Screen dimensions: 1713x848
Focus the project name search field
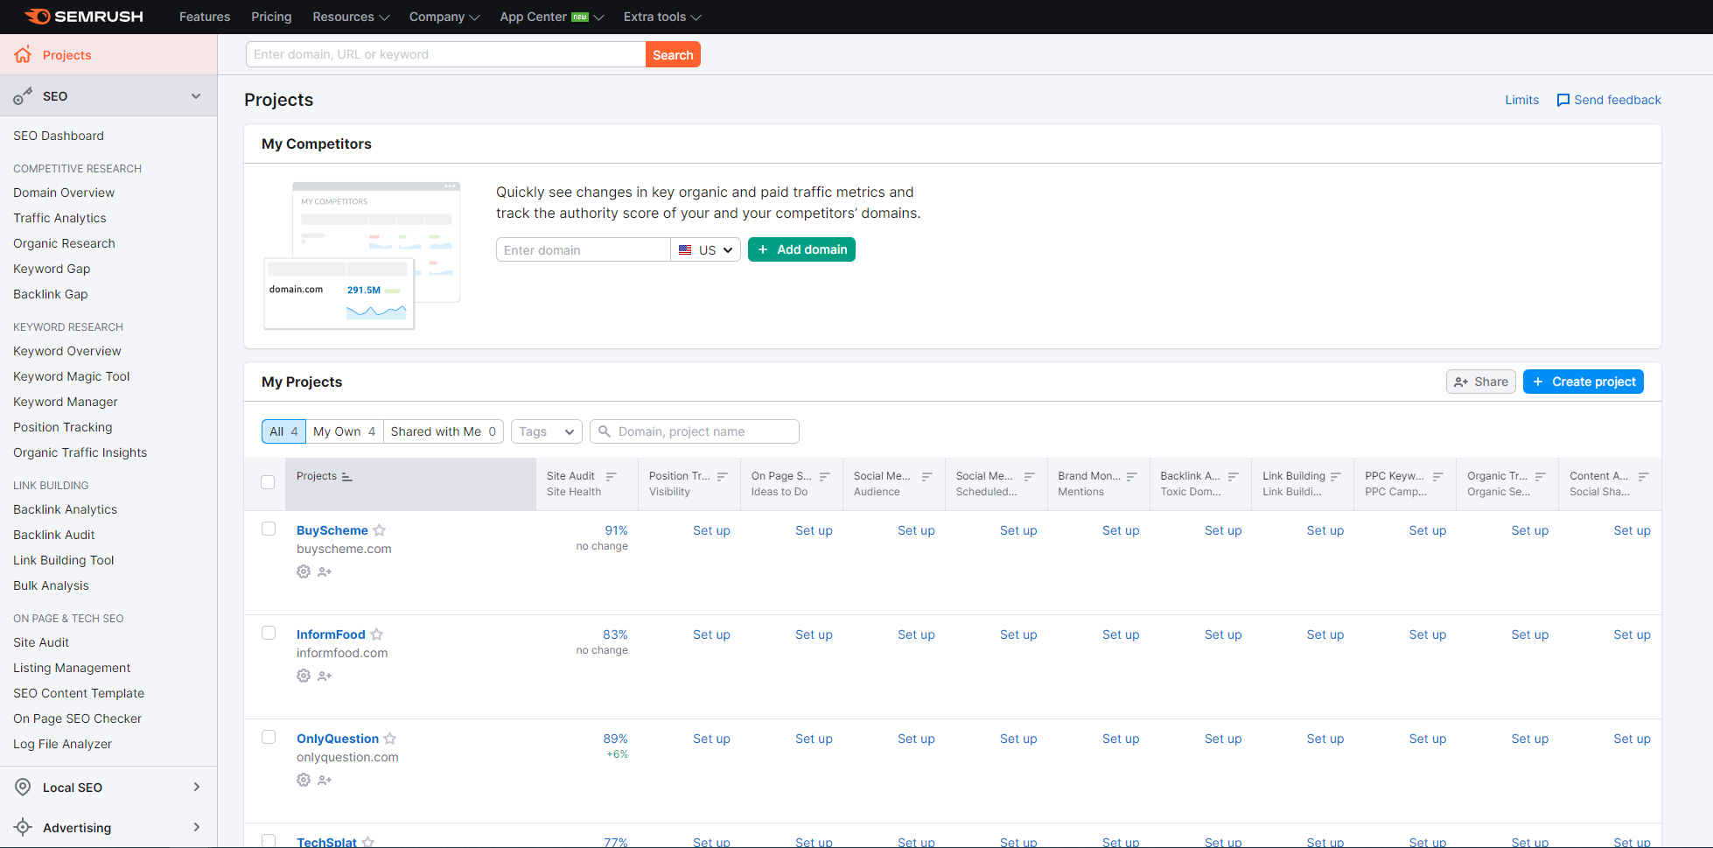(x=695, y=431)
